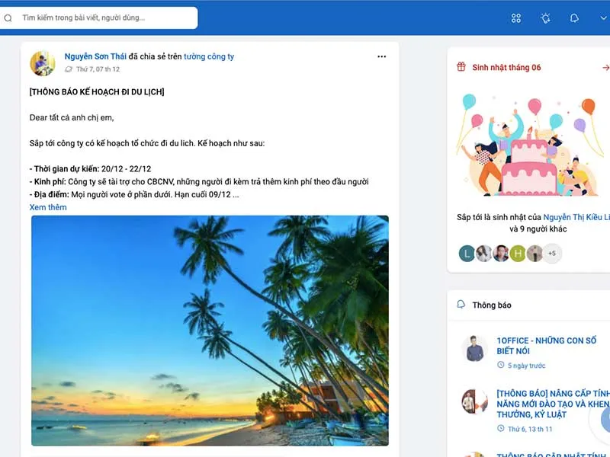610x457 pixels.
Task: Open the beach palm tree photo
Action: point(210,330)
